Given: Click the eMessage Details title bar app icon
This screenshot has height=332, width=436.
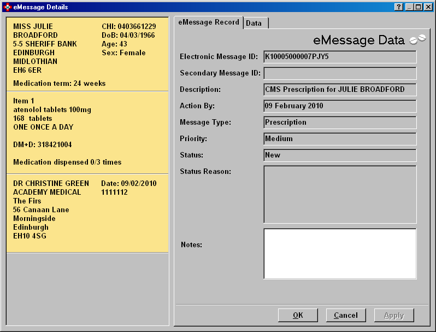Looking at the screenshot, I should tap(7, 7).
